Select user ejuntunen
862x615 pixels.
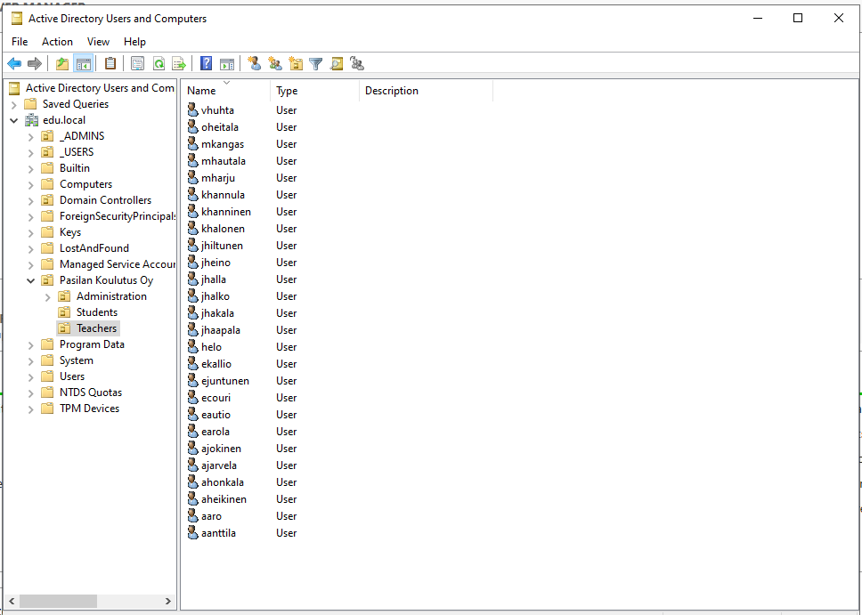[225, 380]
